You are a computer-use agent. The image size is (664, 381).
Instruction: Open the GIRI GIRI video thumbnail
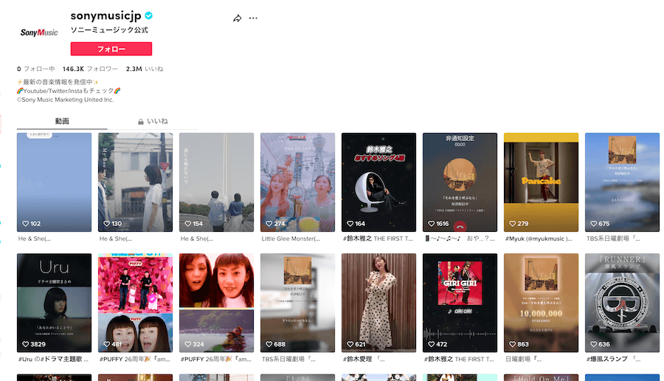(460, 303)
